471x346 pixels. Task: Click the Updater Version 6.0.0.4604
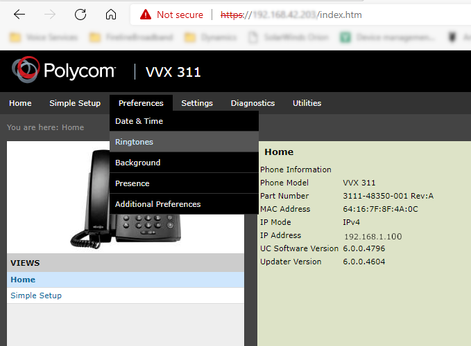click(364, 262)
